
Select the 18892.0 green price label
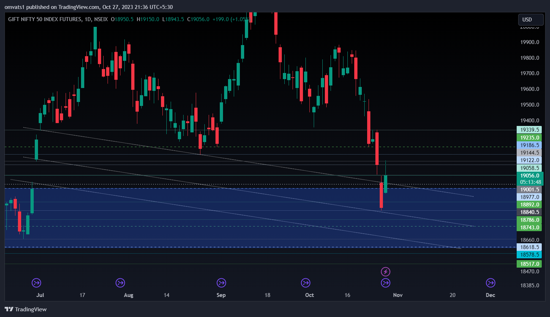point(529,205)
